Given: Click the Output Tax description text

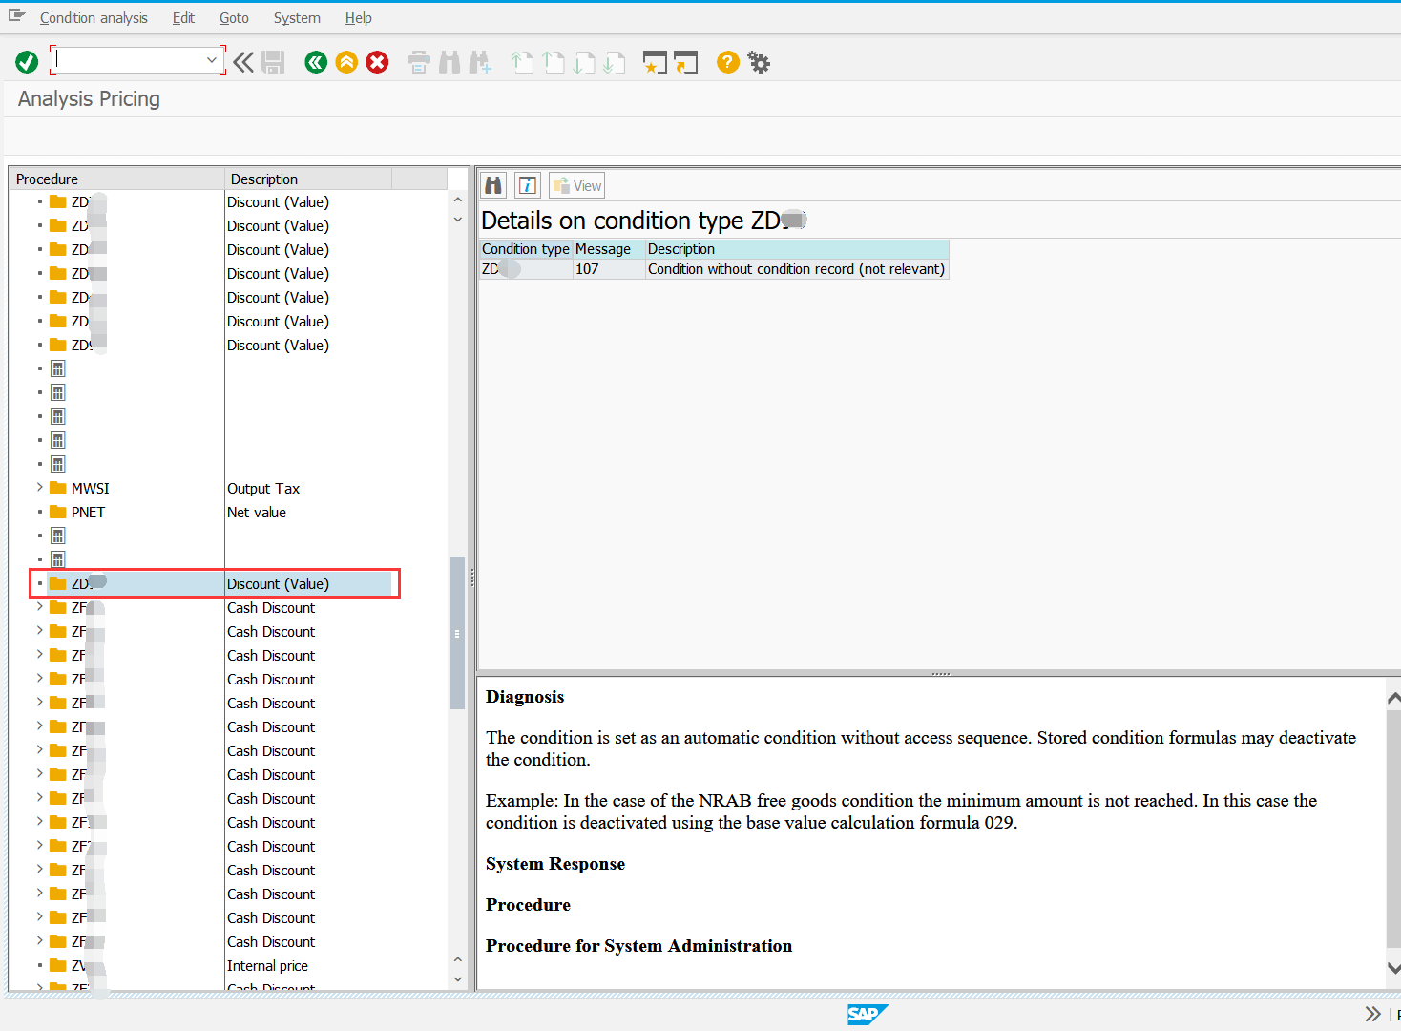Looking at the screenshot, I should (263, 488).
